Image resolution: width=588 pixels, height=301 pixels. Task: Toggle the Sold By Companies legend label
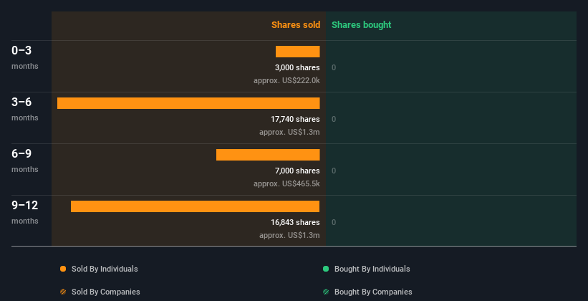tap(105, 292)
